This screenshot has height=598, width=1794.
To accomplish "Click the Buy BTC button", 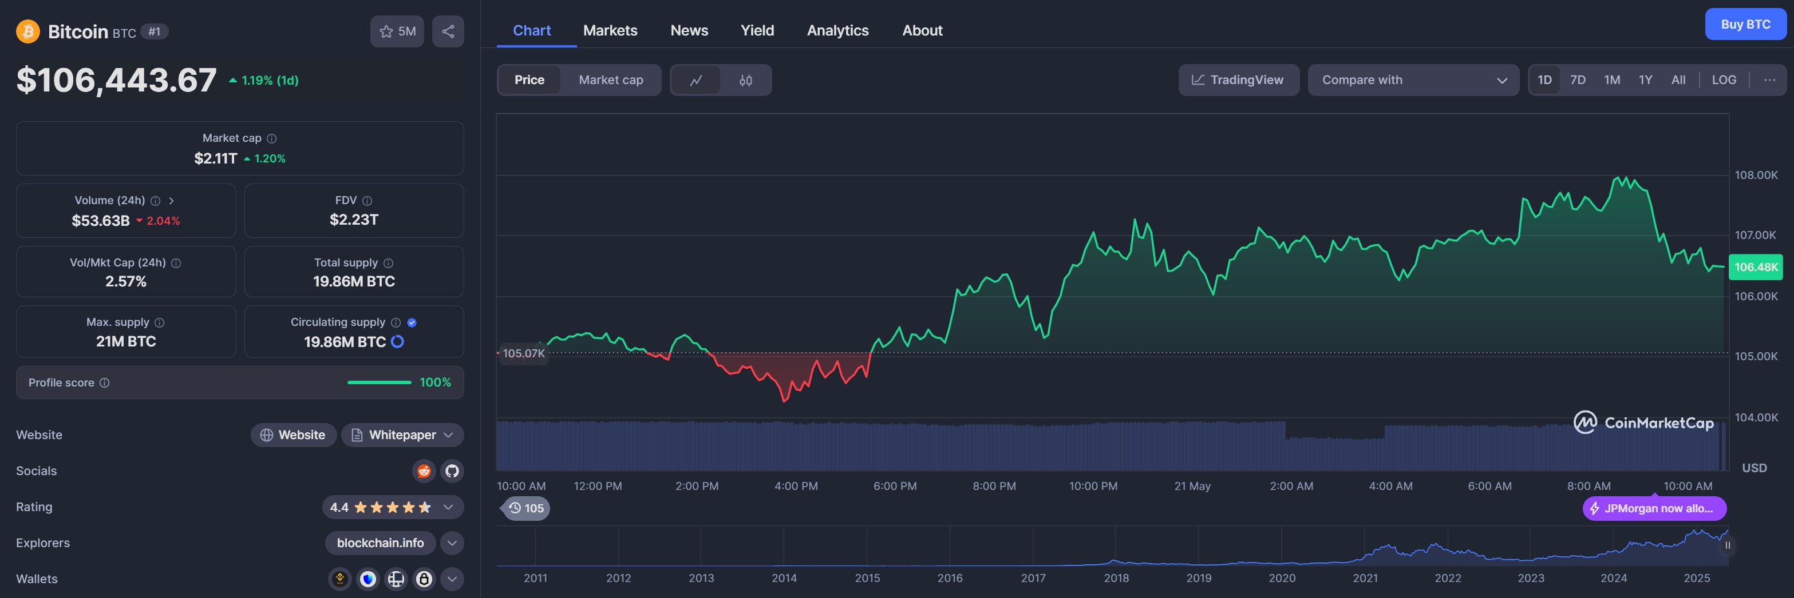I will [1745, 25].
